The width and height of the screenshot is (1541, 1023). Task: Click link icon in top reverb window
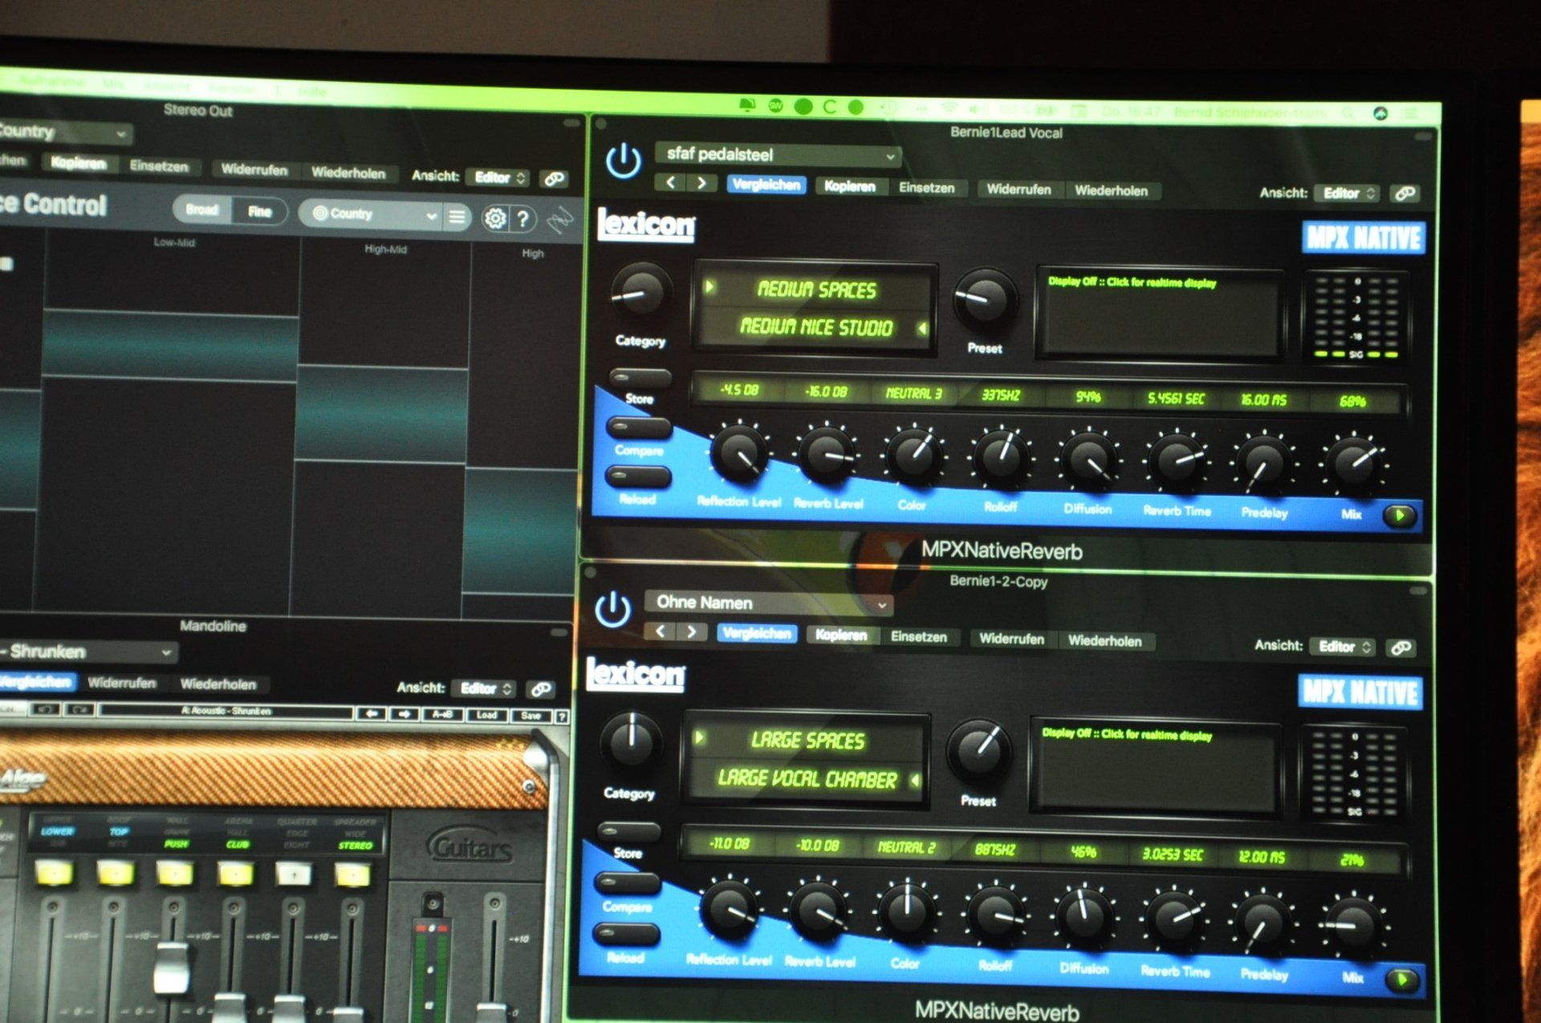pos(1405,193)
